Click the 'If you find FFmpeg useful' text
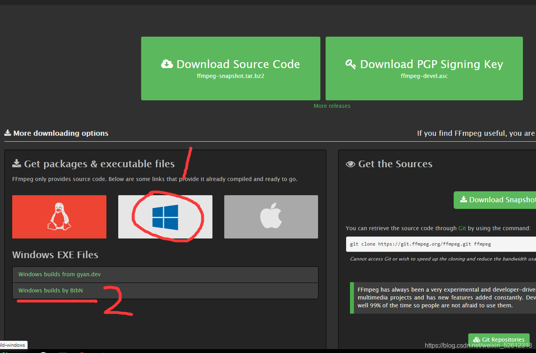536x353 pixels. tap(476, 133)
